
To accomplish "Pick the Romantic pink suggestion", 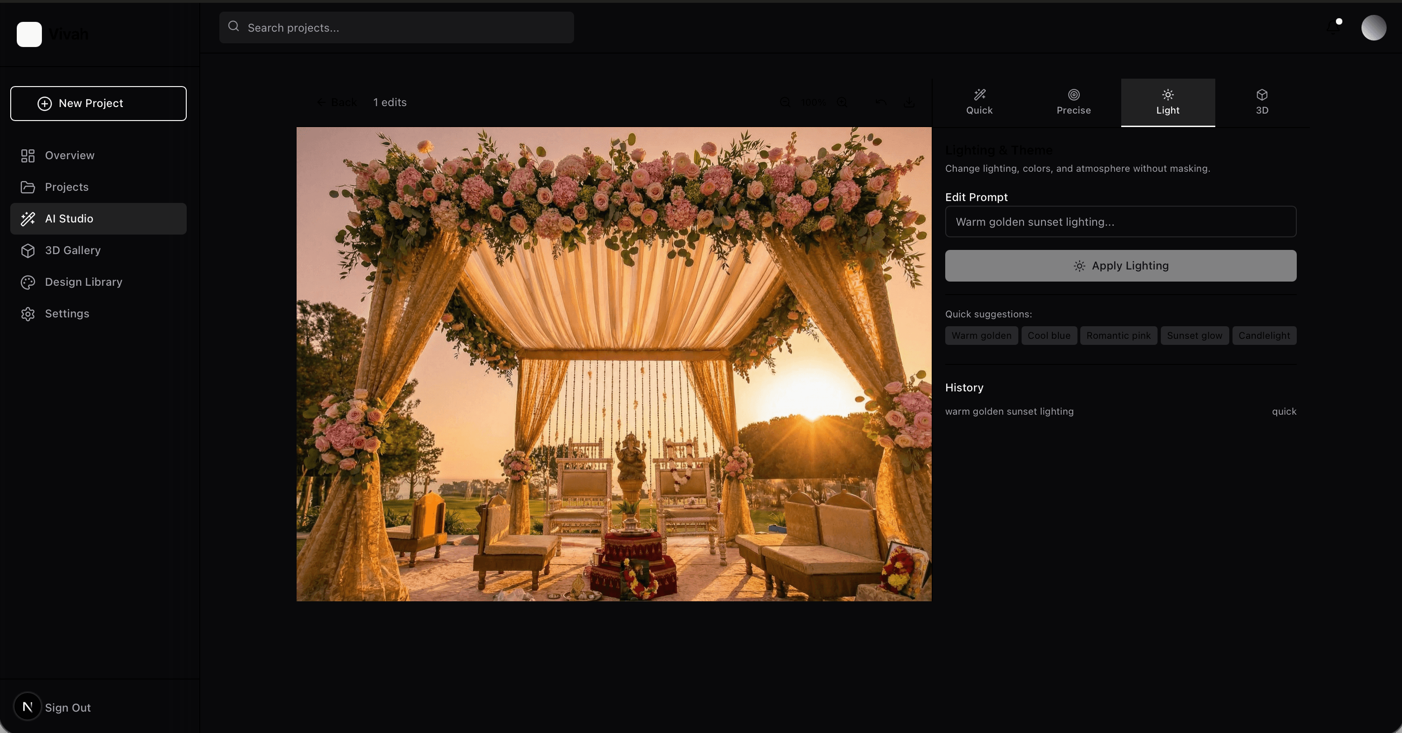I will [1118, 335].
